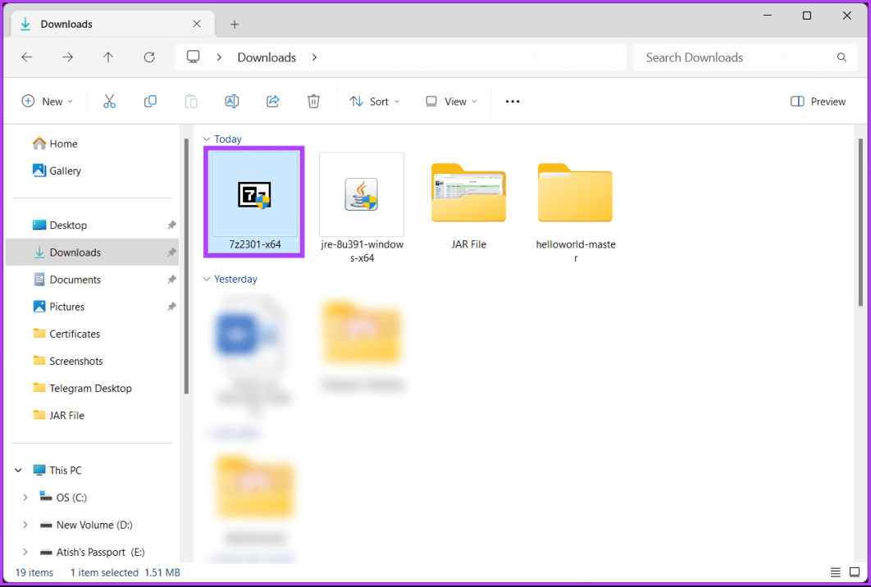Switch to details view icon in status bar
871x587 pixels.
(x=835, y=572)
